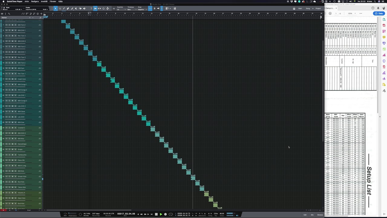Click the question mark help icon in Studio One

[91, 8]
